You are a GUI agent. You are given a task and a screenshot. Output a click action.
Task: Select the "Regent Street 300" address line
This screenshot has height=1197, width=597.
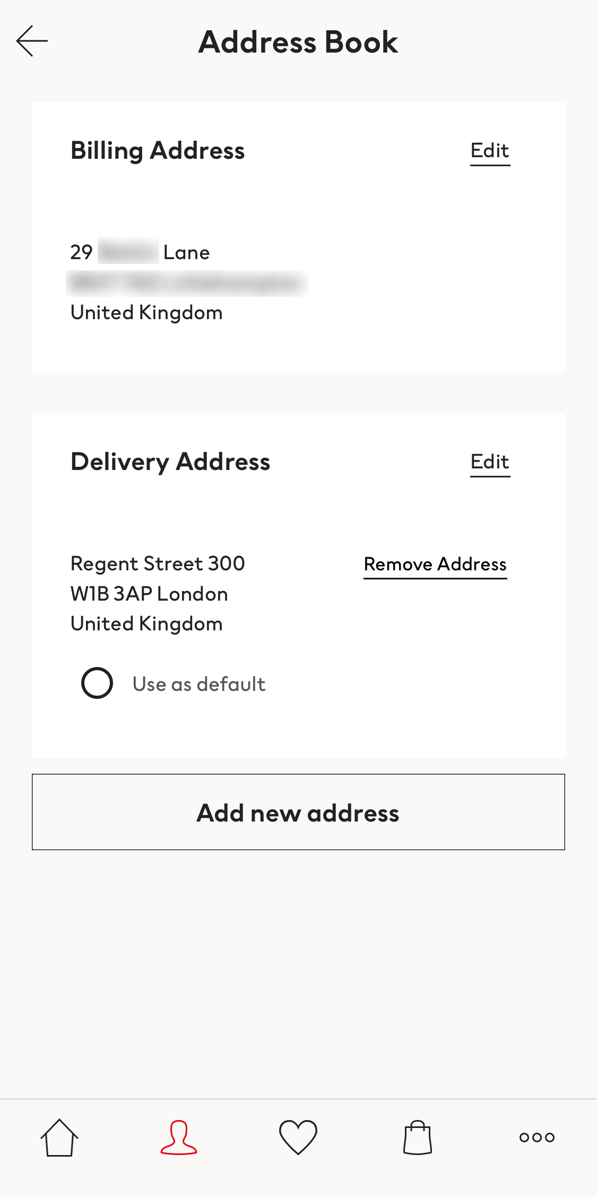158,563
